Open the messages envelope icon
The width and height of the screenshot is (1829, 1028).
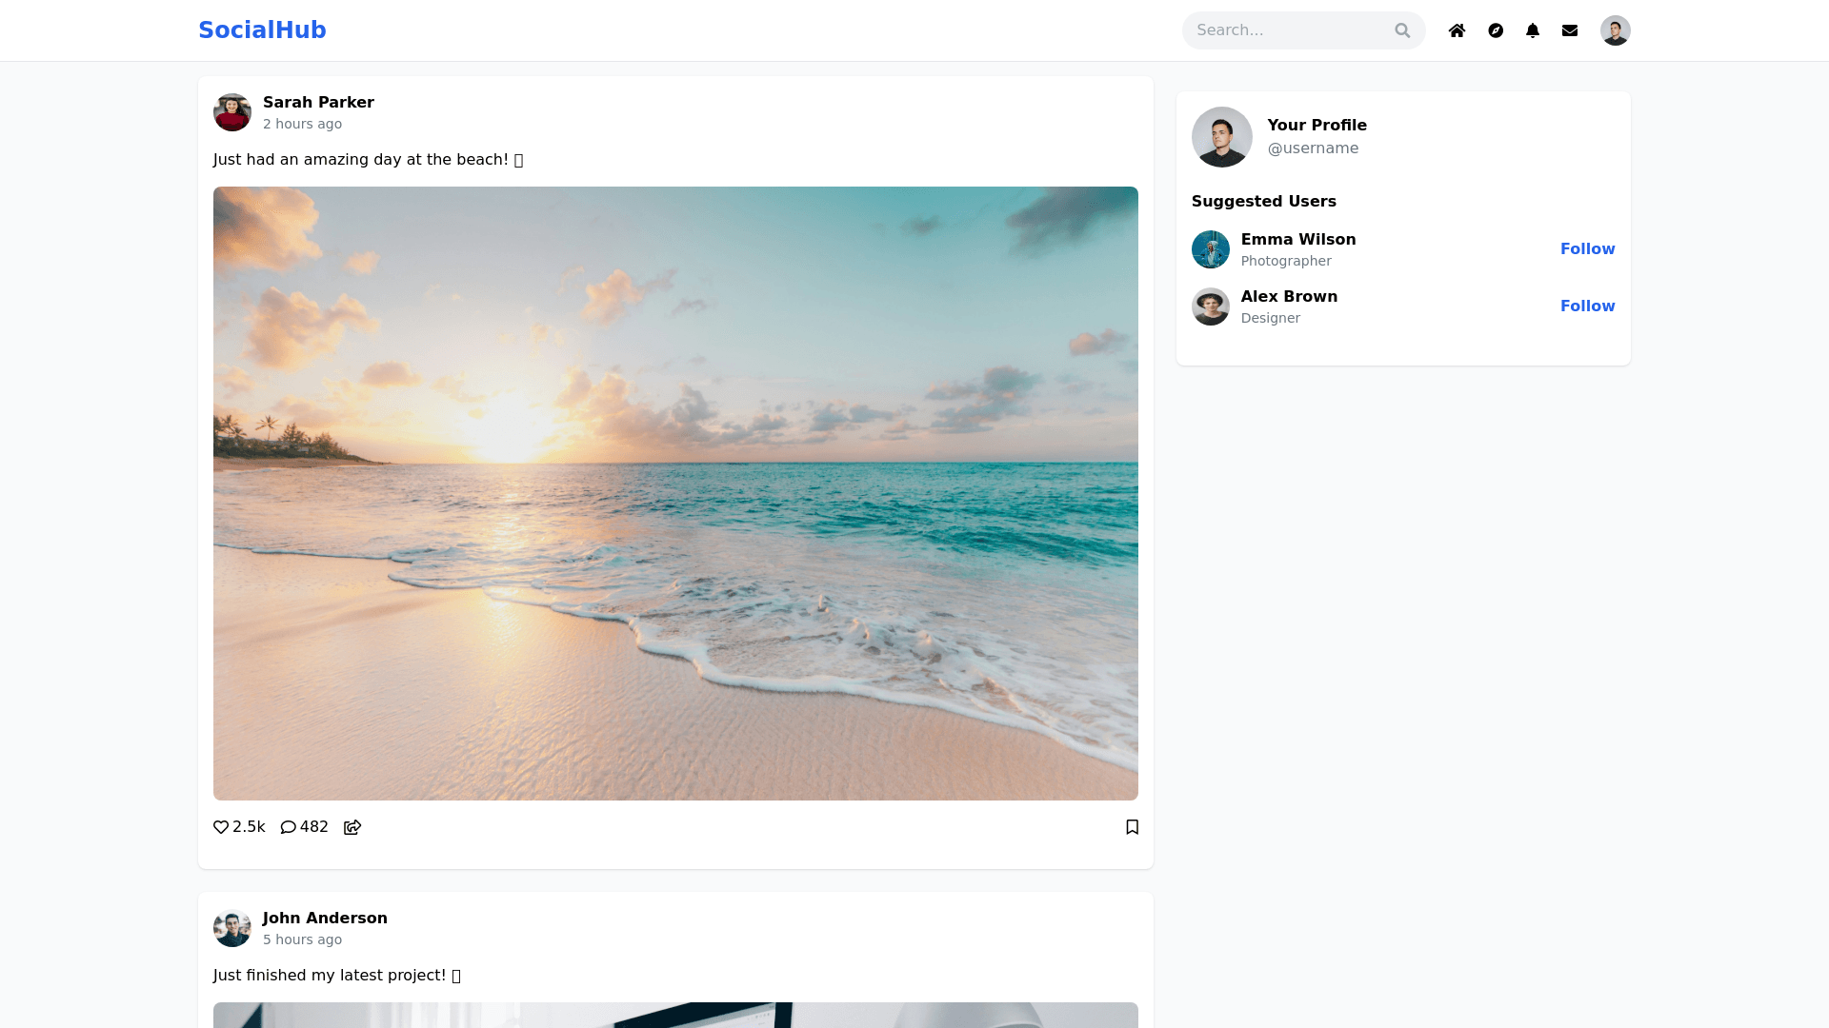1570,30
